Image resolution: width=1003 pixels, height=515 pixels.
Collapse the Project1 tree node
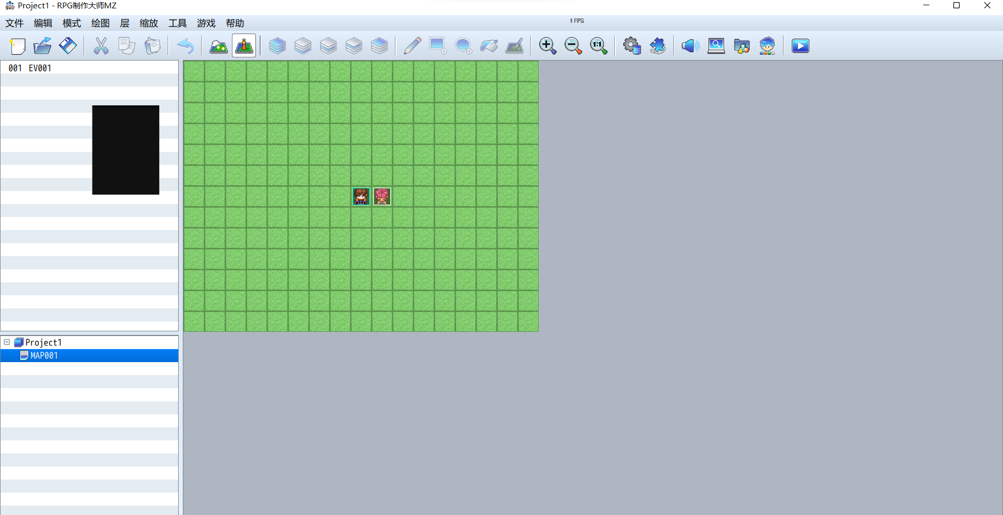click(x=7, y=342)
